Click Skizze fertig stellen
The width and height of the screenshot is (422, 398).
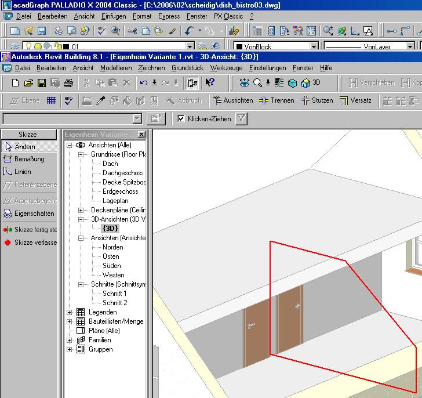coord(30,230)
